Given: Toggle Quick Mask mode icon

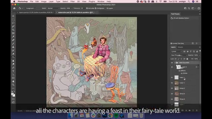Looking at the screenshot, I should 13,99.
